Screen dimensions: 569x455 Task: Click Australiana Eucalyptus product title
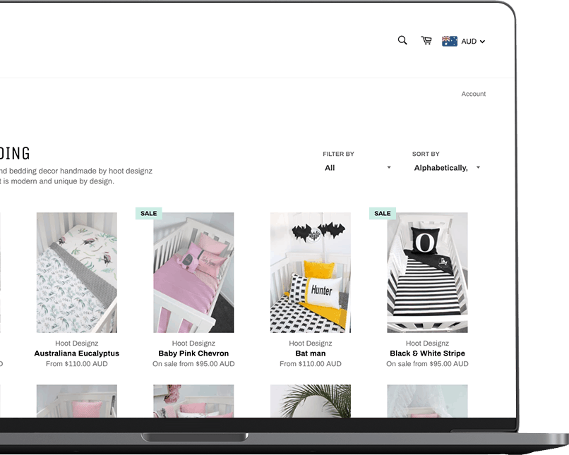(76, 353)
